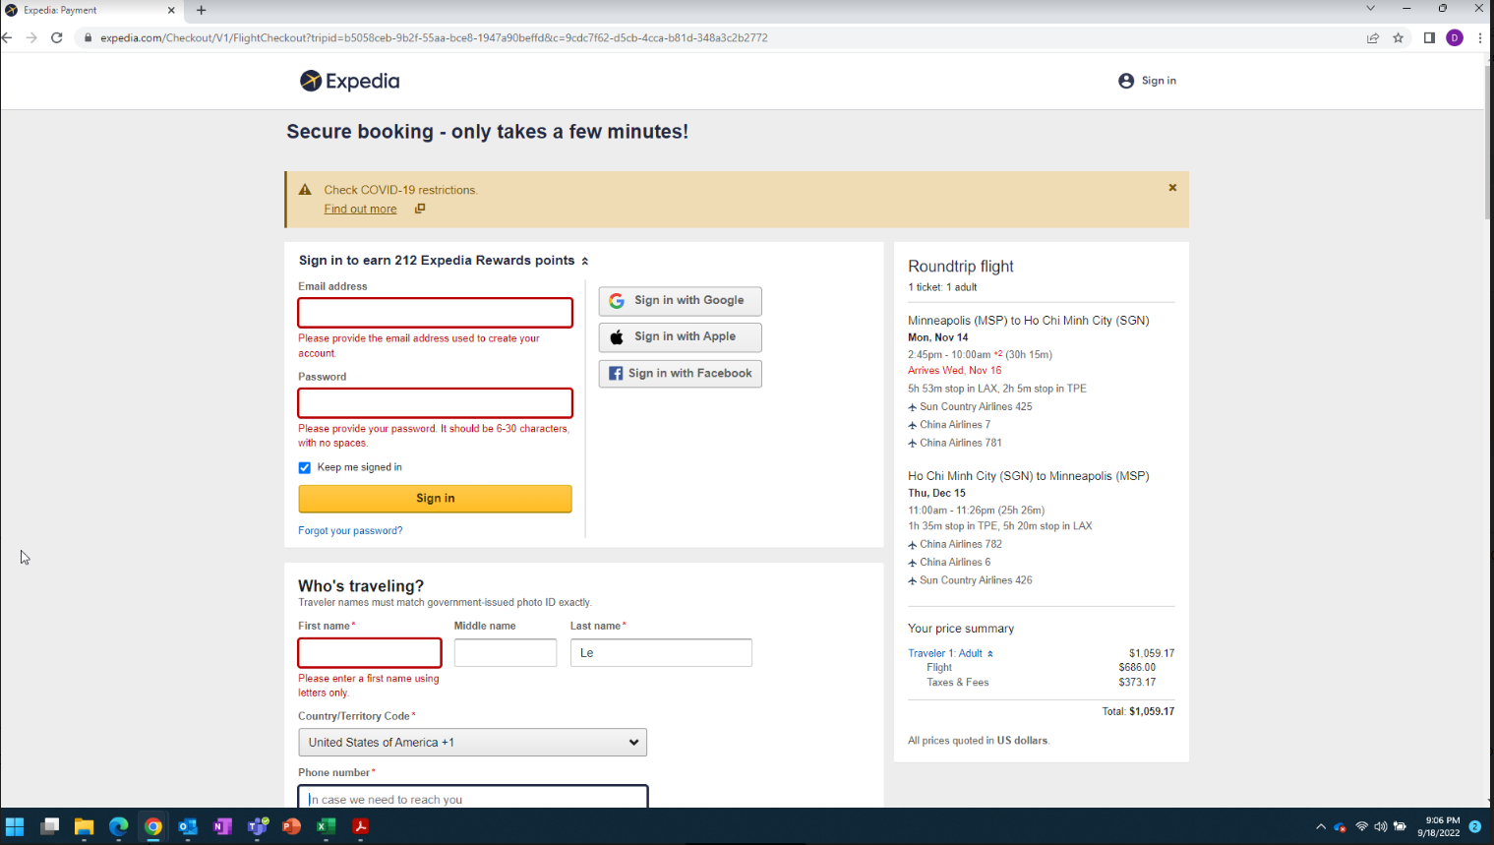Select Sign in with Google
This screenshot has width=1494, height=845.
(680, 301)
